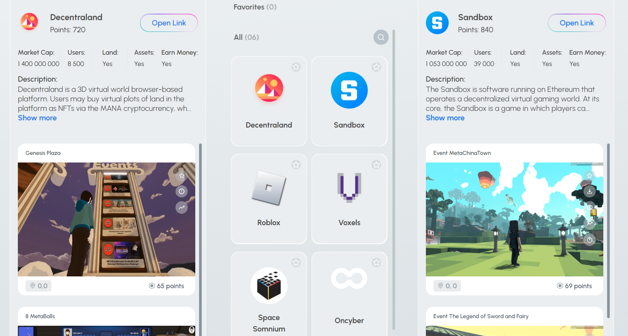Click Sandbox market cap 1 053 000 000
628x336 pixels.
446,64
